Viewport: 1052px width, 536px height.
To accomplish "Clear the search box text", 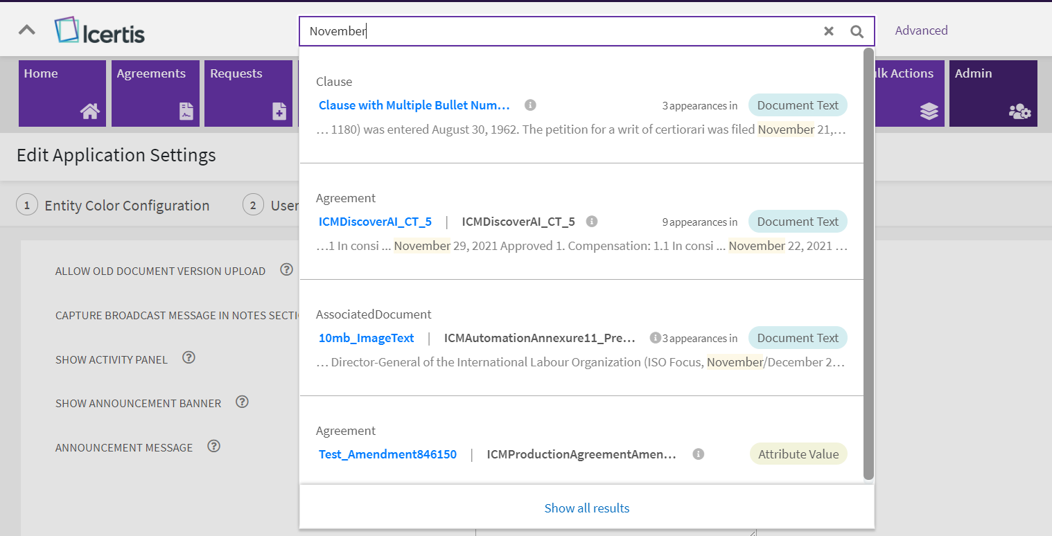I will tap(828, 31).
